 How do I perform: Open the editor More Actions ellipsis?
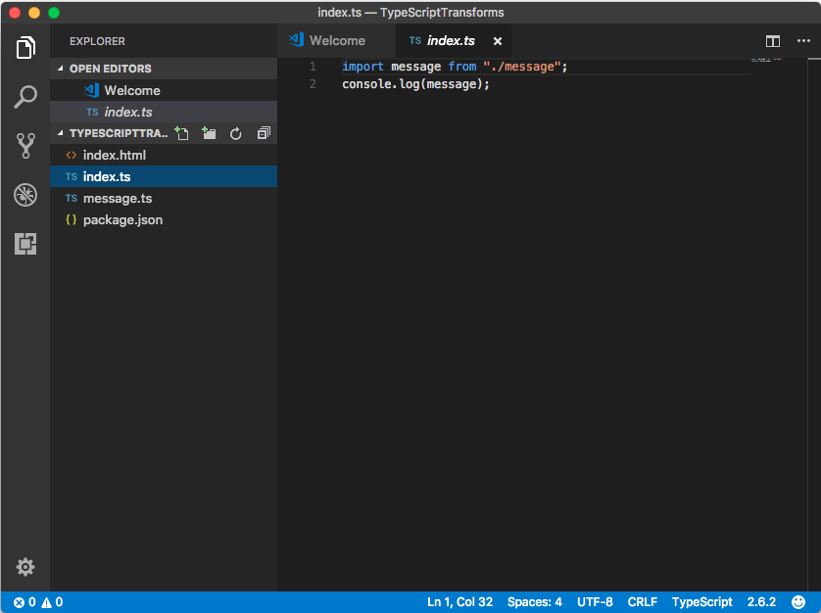[803, 41]
